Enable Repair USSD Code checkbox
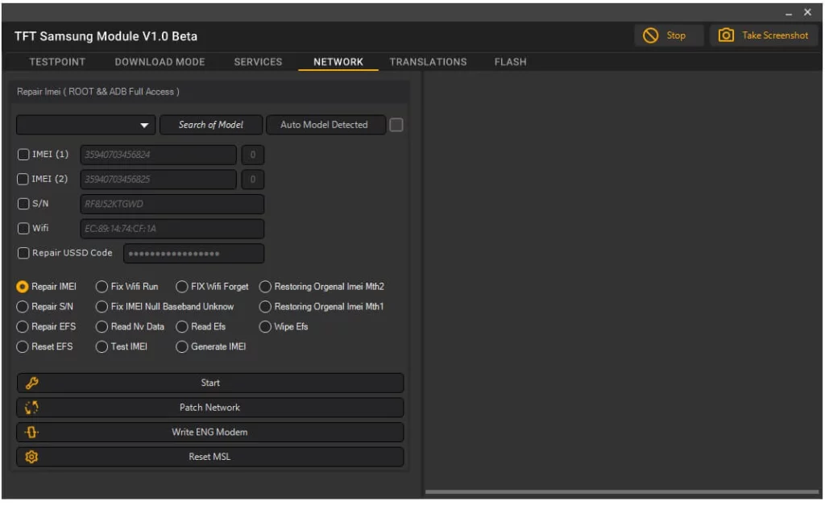This screenshot has height=530, width=825. pyautogui.click(x=23, y=254)
